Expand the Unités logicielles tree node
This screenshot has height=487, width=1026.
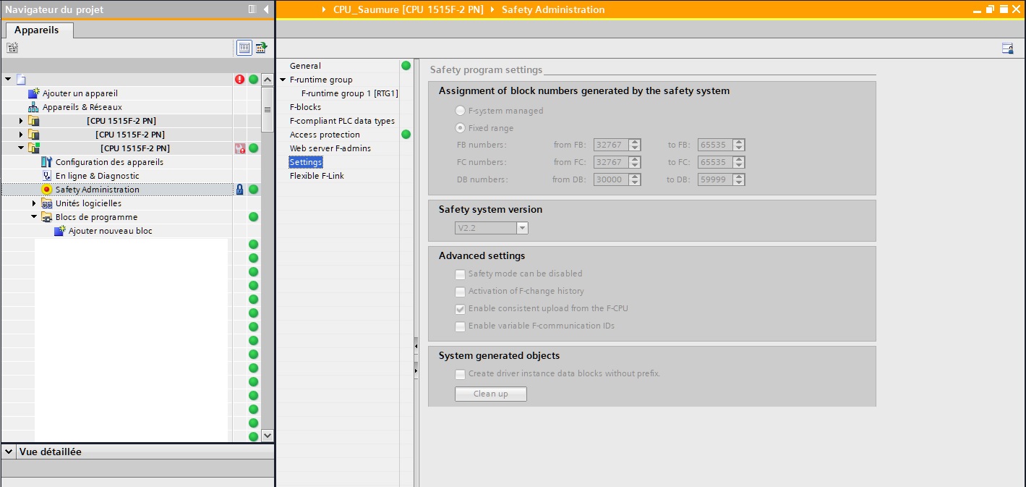click(x=34, y=203)
